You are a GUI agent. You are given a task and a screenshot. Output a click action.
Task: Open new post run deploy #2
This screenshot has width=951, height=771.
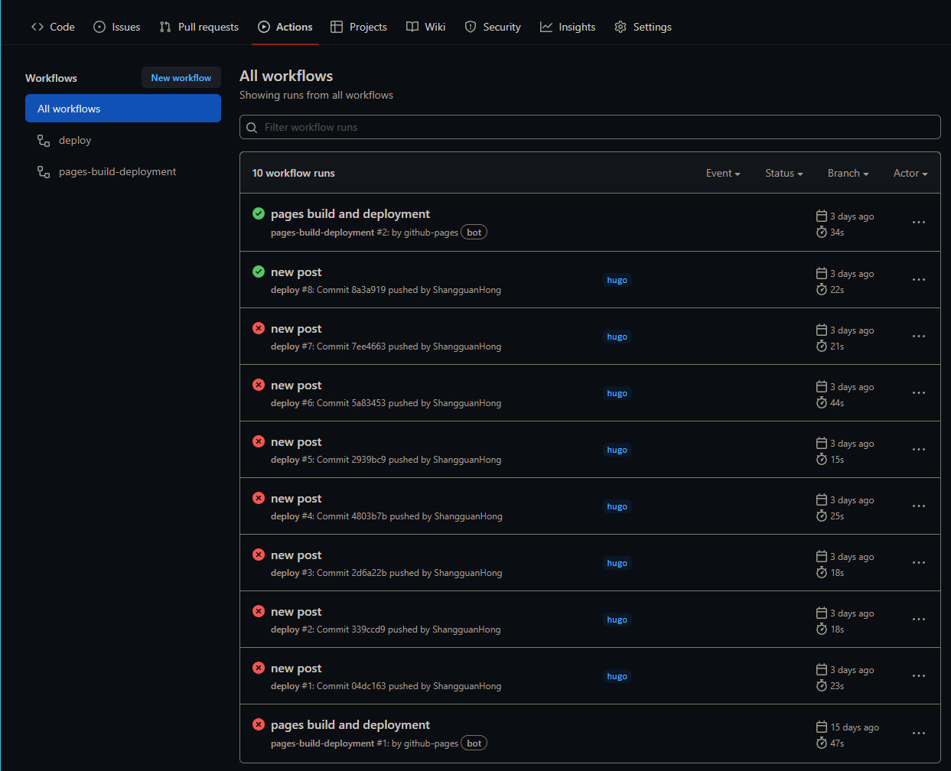pyautogui.click(x=296, y=612)
